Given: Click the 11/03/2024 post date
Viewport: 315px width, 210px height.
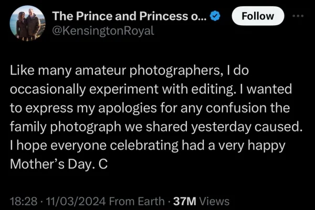Looking at the screenshot, I should point(71,201).
